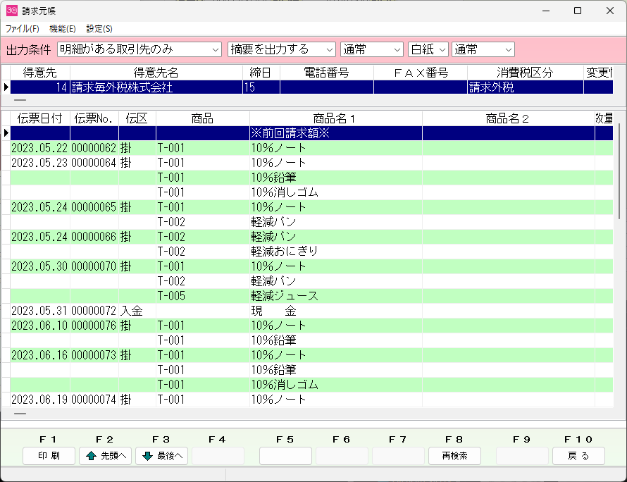Click the 請求外税 cell
The image size is (627, 482).
click(x=525, y=87)
